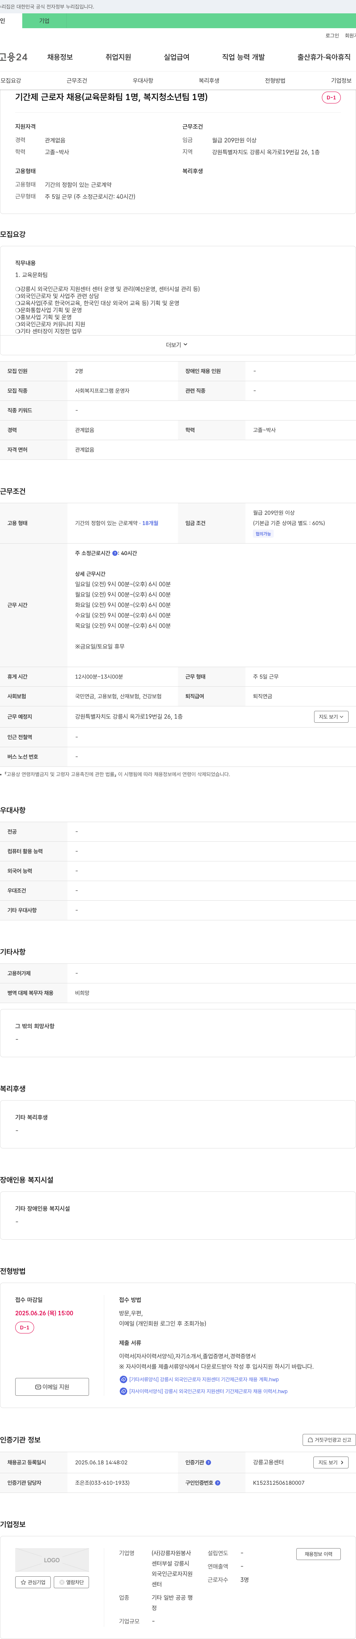Image resolution: width=356 pixels, height=1639 pixels.
Task: Jump to the 근무조건 section tab
Action: tap(76, 81)
